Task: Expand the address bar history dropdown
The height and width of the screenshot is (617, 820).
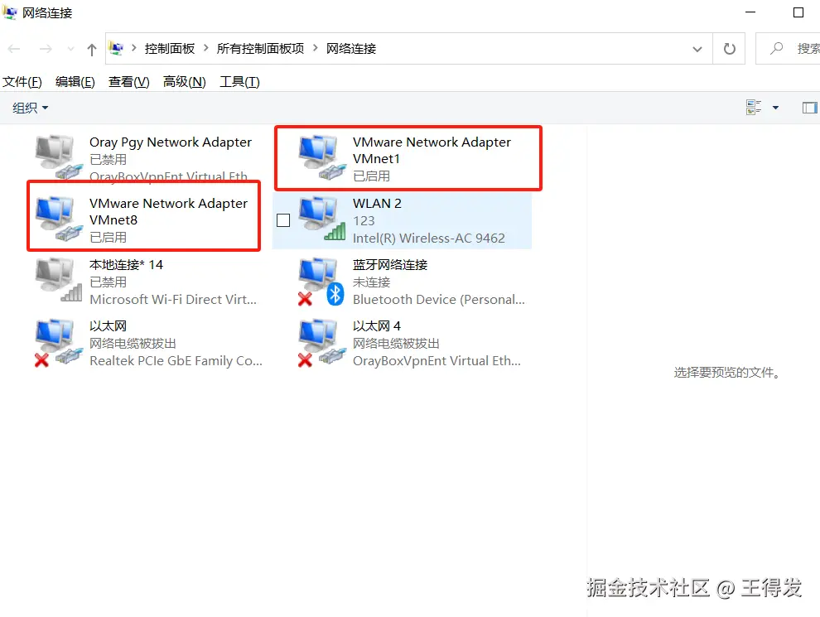Action: click(697, 49)
